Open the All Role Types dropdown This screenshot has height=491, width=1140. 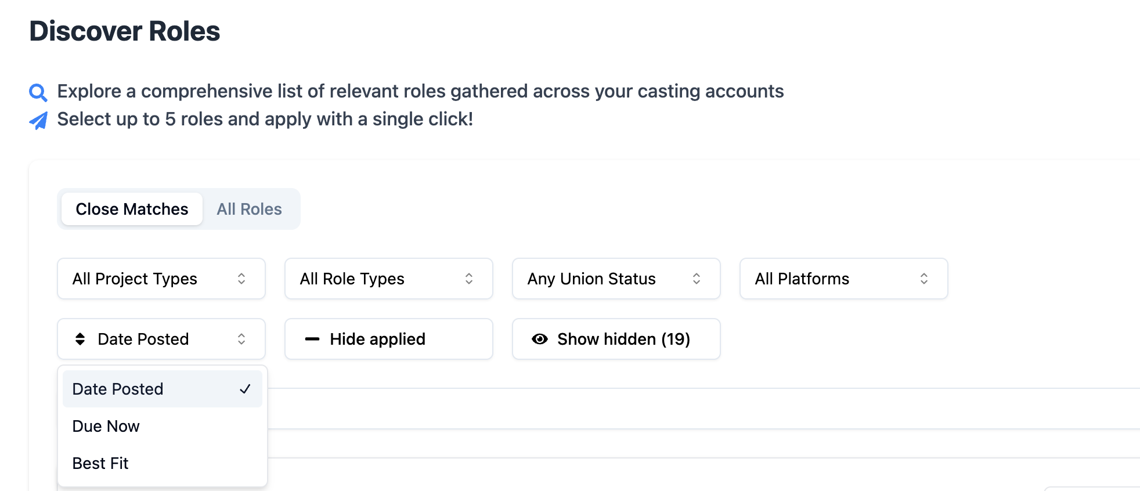click(x=388, y=279)
